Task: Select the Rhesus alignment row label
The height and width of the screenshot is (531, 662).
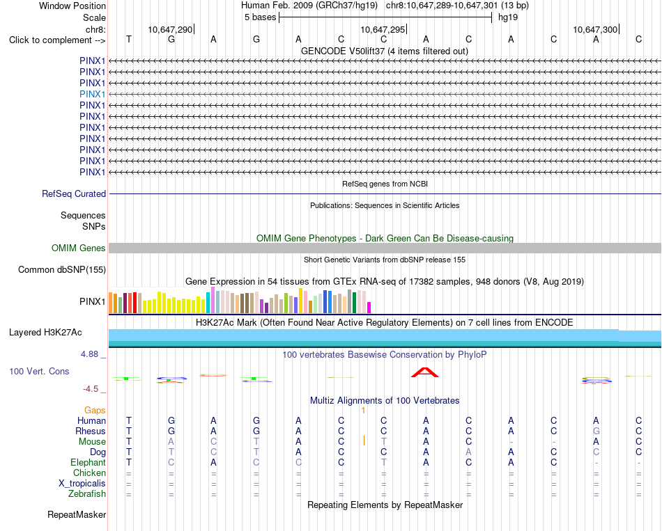Action: (91, 431)
